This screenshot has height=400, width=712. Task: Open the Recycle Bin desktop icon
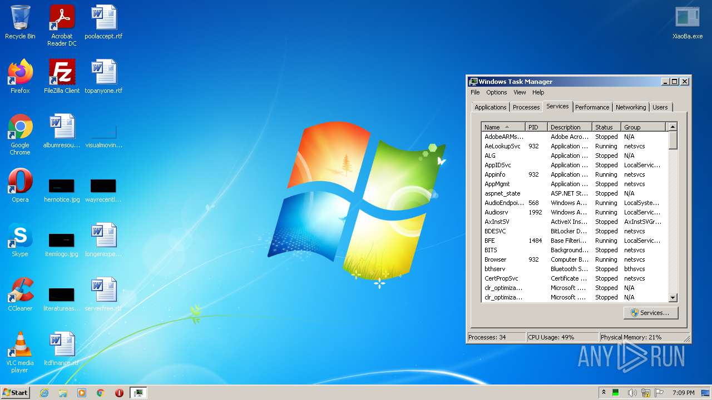(x=20, y=22)
